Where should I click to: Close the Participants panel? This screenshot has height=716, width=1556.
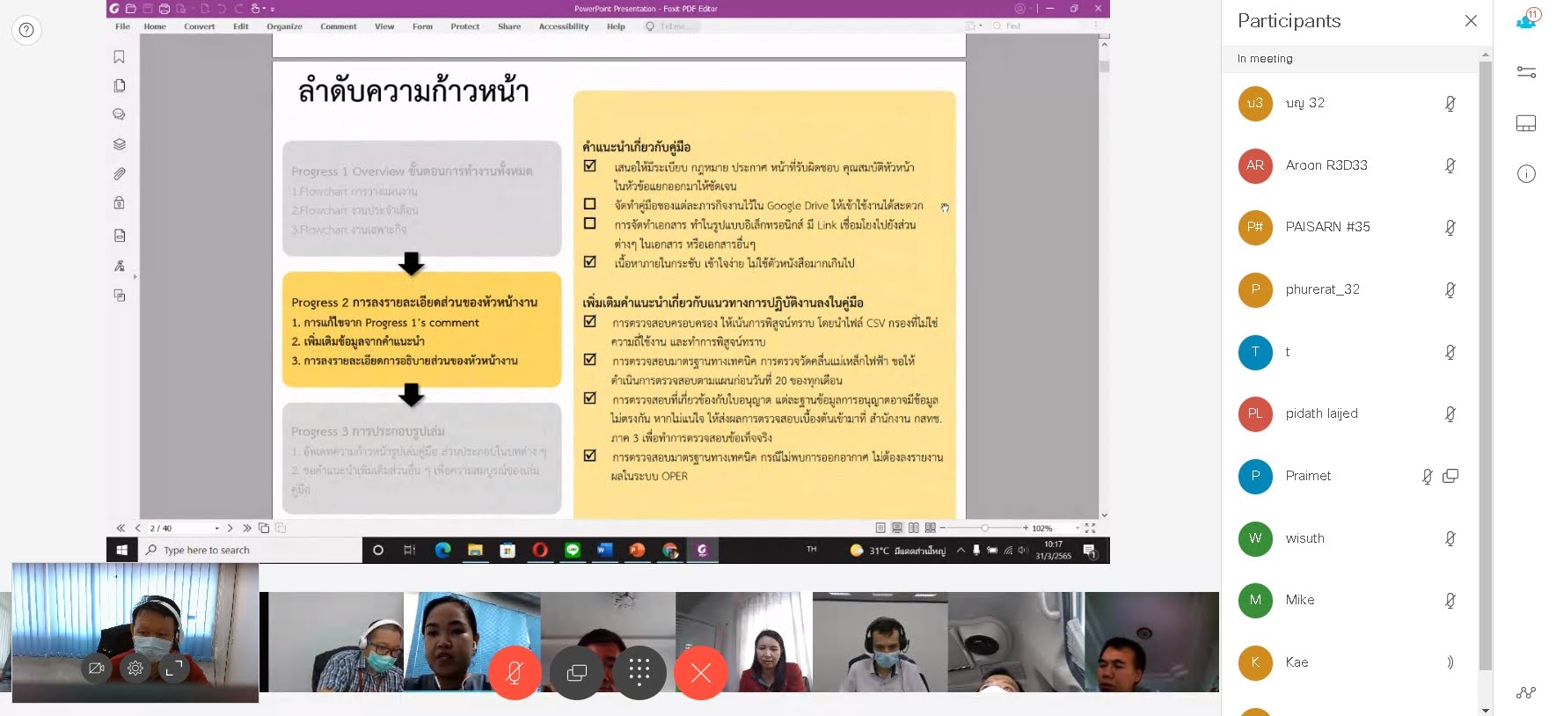tap(1471, 20)
